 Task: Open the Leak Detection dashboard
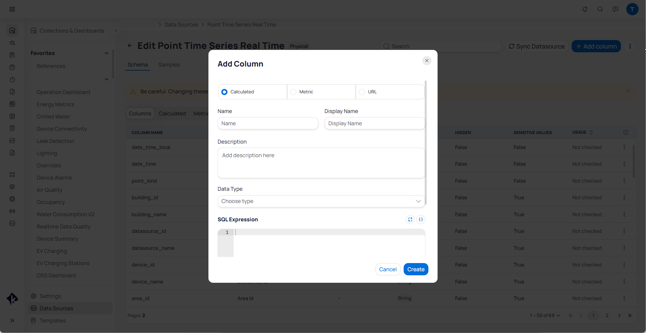coord(55,141)
